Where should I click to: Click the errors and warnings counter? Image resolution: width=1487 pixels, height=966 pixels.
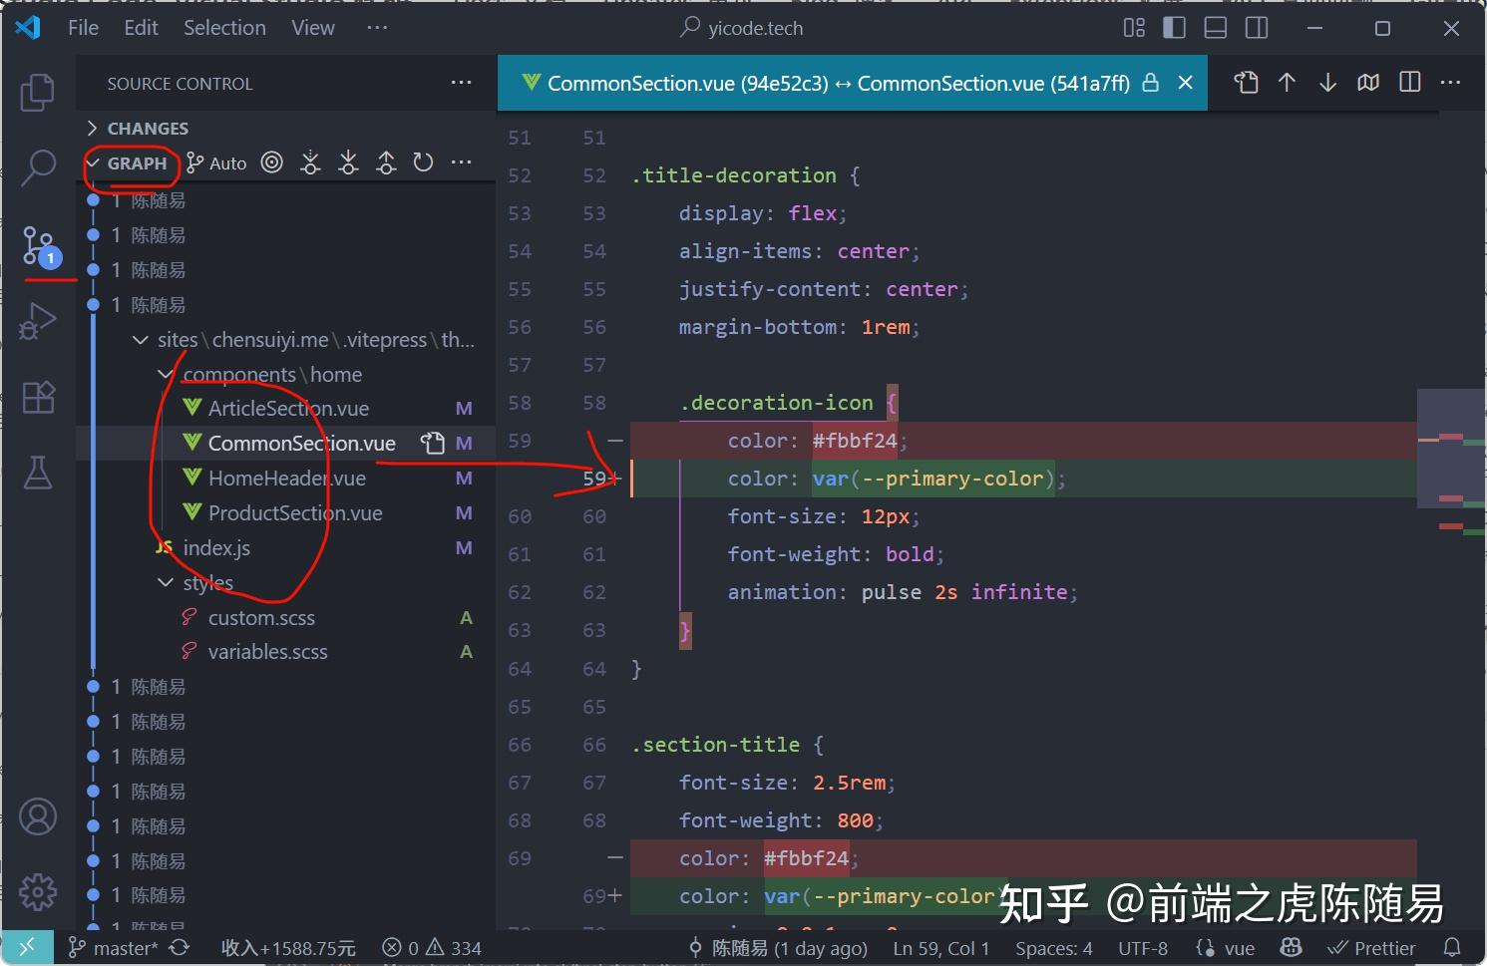(x=431, y=947)
